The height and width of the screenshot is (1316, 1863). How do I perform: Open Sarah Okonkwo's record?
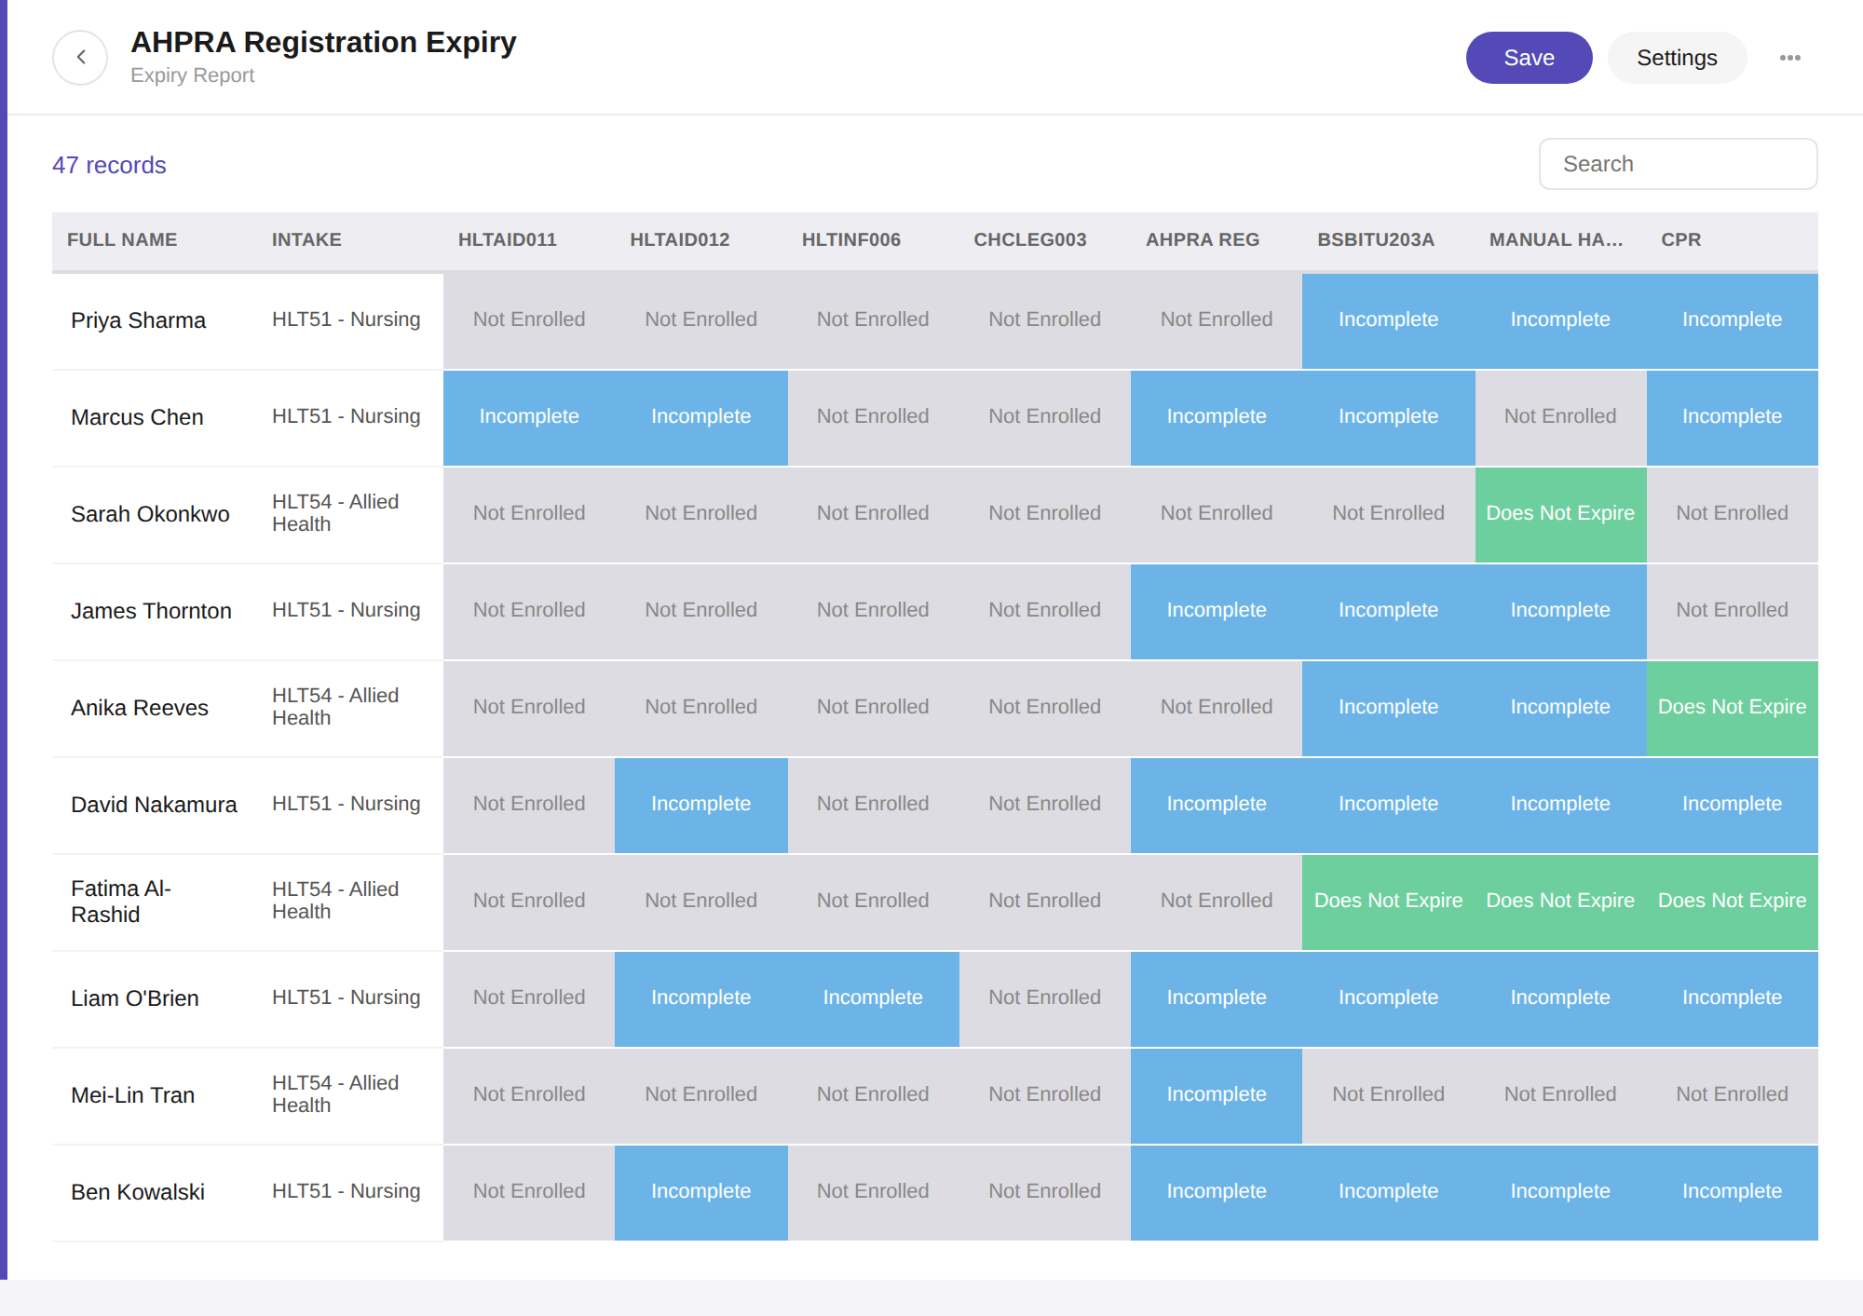150,514
